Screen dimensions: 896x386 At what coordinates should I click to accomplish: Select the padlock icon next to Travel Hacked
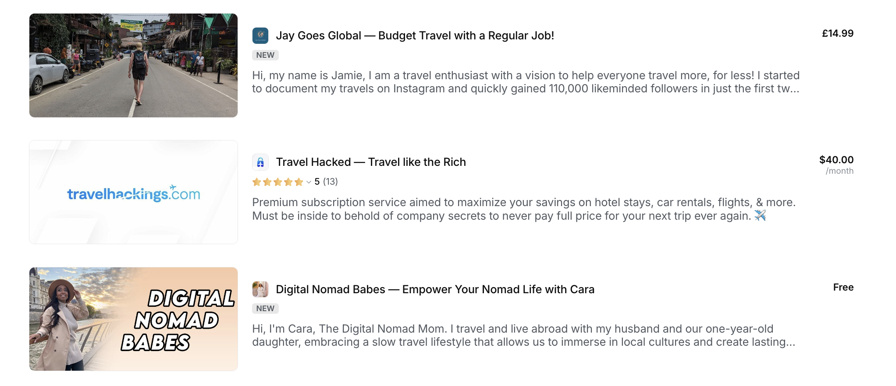260,161
